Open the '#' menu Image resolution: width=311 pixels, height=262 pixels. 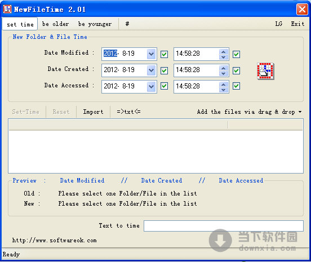[x=127, y=24]
